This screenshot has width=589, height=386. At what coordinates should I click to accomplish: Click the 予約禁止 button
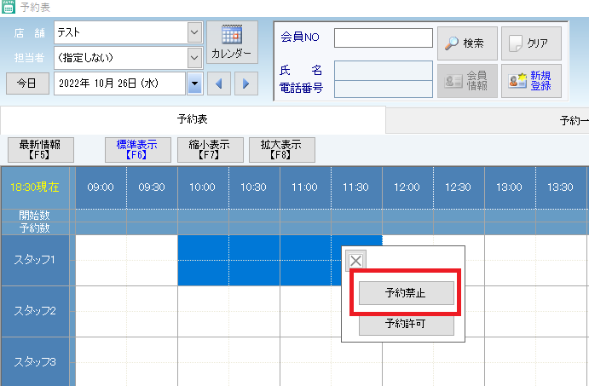click(x=406, y=293)
